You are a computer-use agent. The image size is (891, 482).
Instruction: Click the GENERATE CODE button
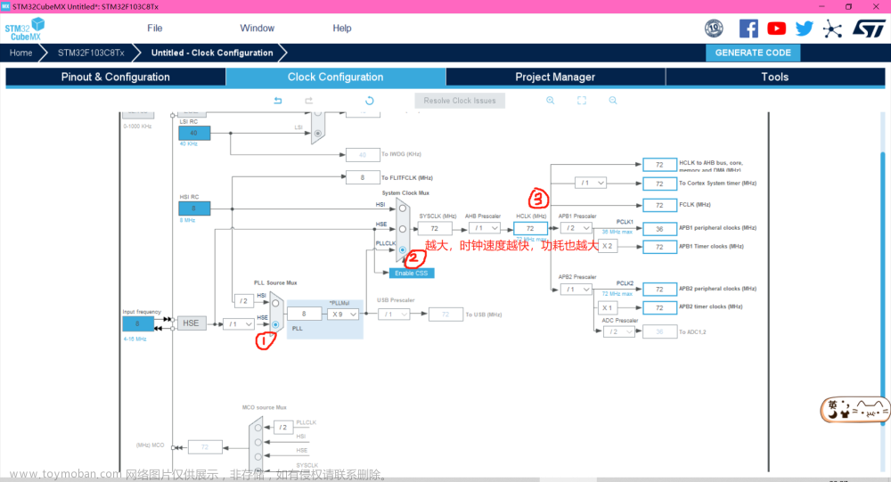click(753, 53)
